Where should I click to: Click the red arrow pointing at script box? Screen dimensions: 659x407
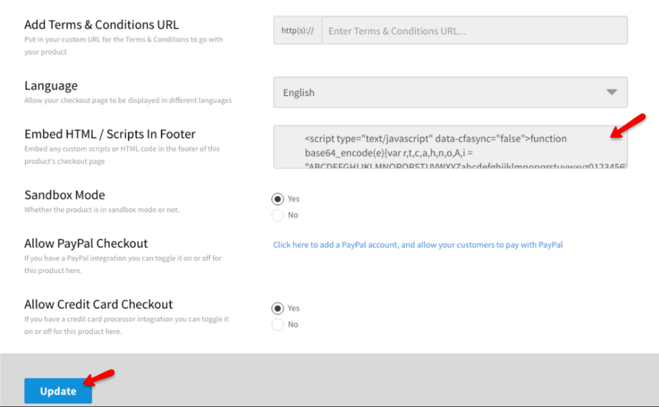pos(628,126)
